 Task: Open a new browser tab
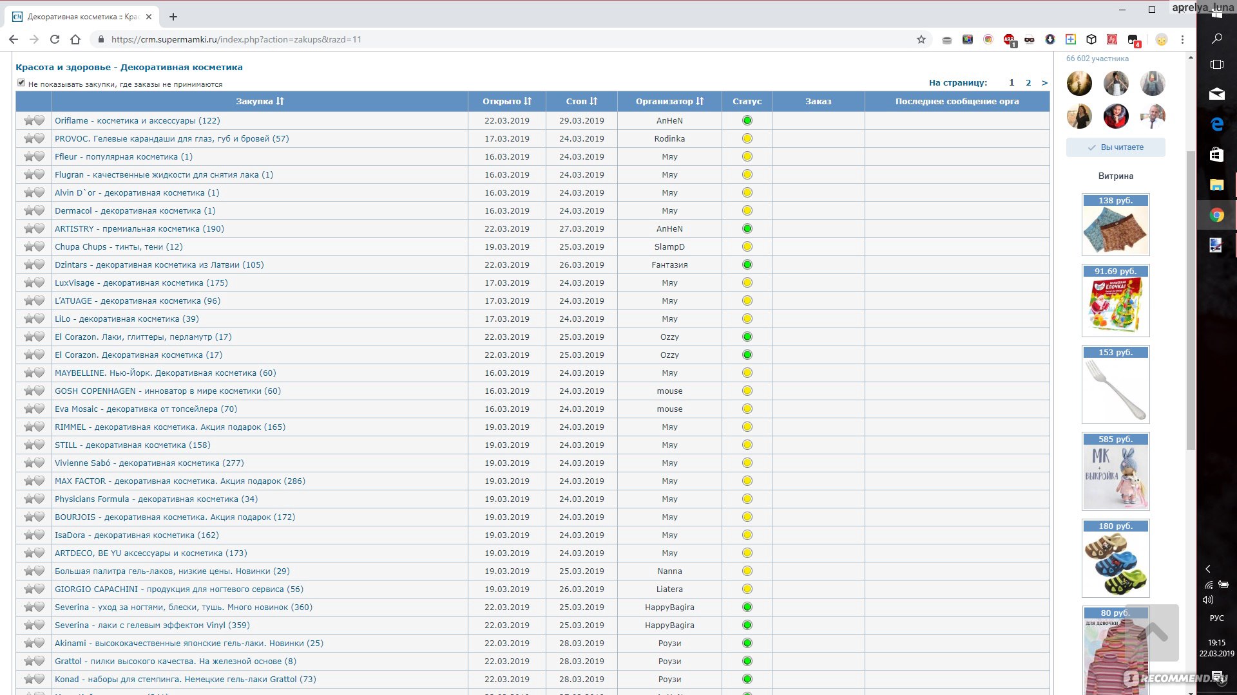(173, 17)
